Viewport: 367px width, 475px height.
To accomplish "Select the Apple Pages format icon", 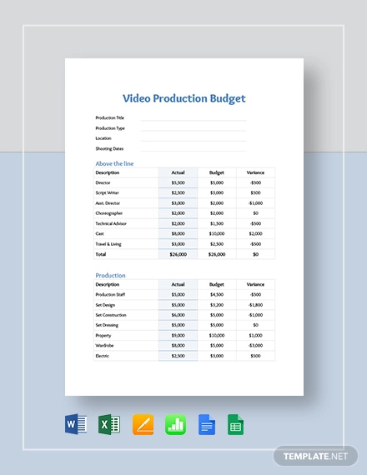I will pos(143,424).
